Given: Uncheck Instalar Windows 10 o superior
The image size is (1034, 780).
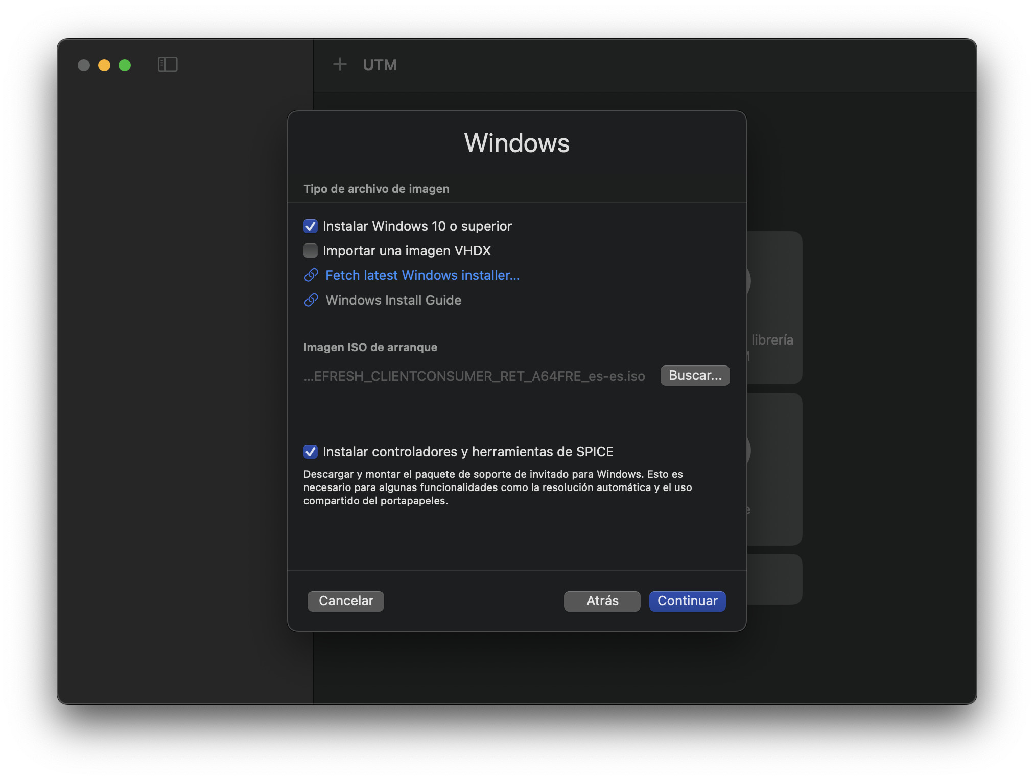Looking at the screenshot, I should coord(311,226).
